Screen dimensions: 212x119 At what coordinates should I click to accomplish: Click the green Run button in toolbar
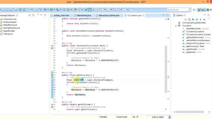(x=51, y=10)
